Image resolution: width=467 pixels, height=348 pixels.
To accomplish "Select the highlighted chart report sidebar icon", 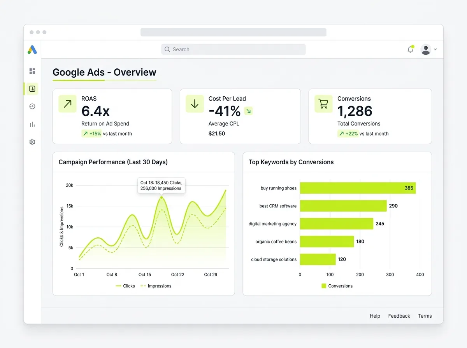I will [32, 89].
